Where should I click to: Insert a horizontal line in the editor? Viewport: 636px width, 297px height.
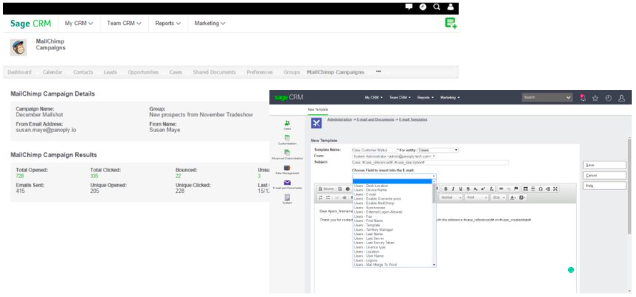coord(533,188)
